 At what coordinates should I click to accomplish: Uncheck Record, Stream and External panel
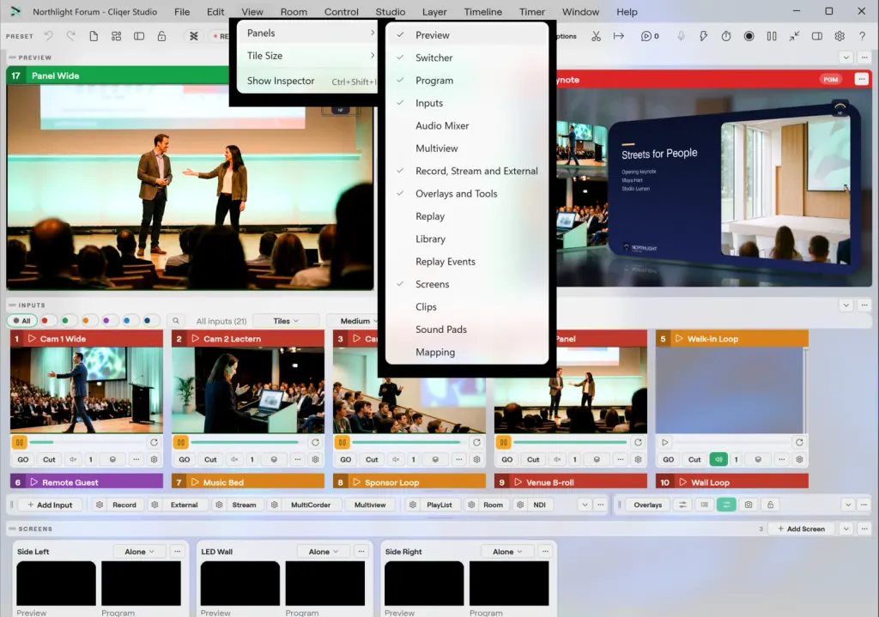466,171
